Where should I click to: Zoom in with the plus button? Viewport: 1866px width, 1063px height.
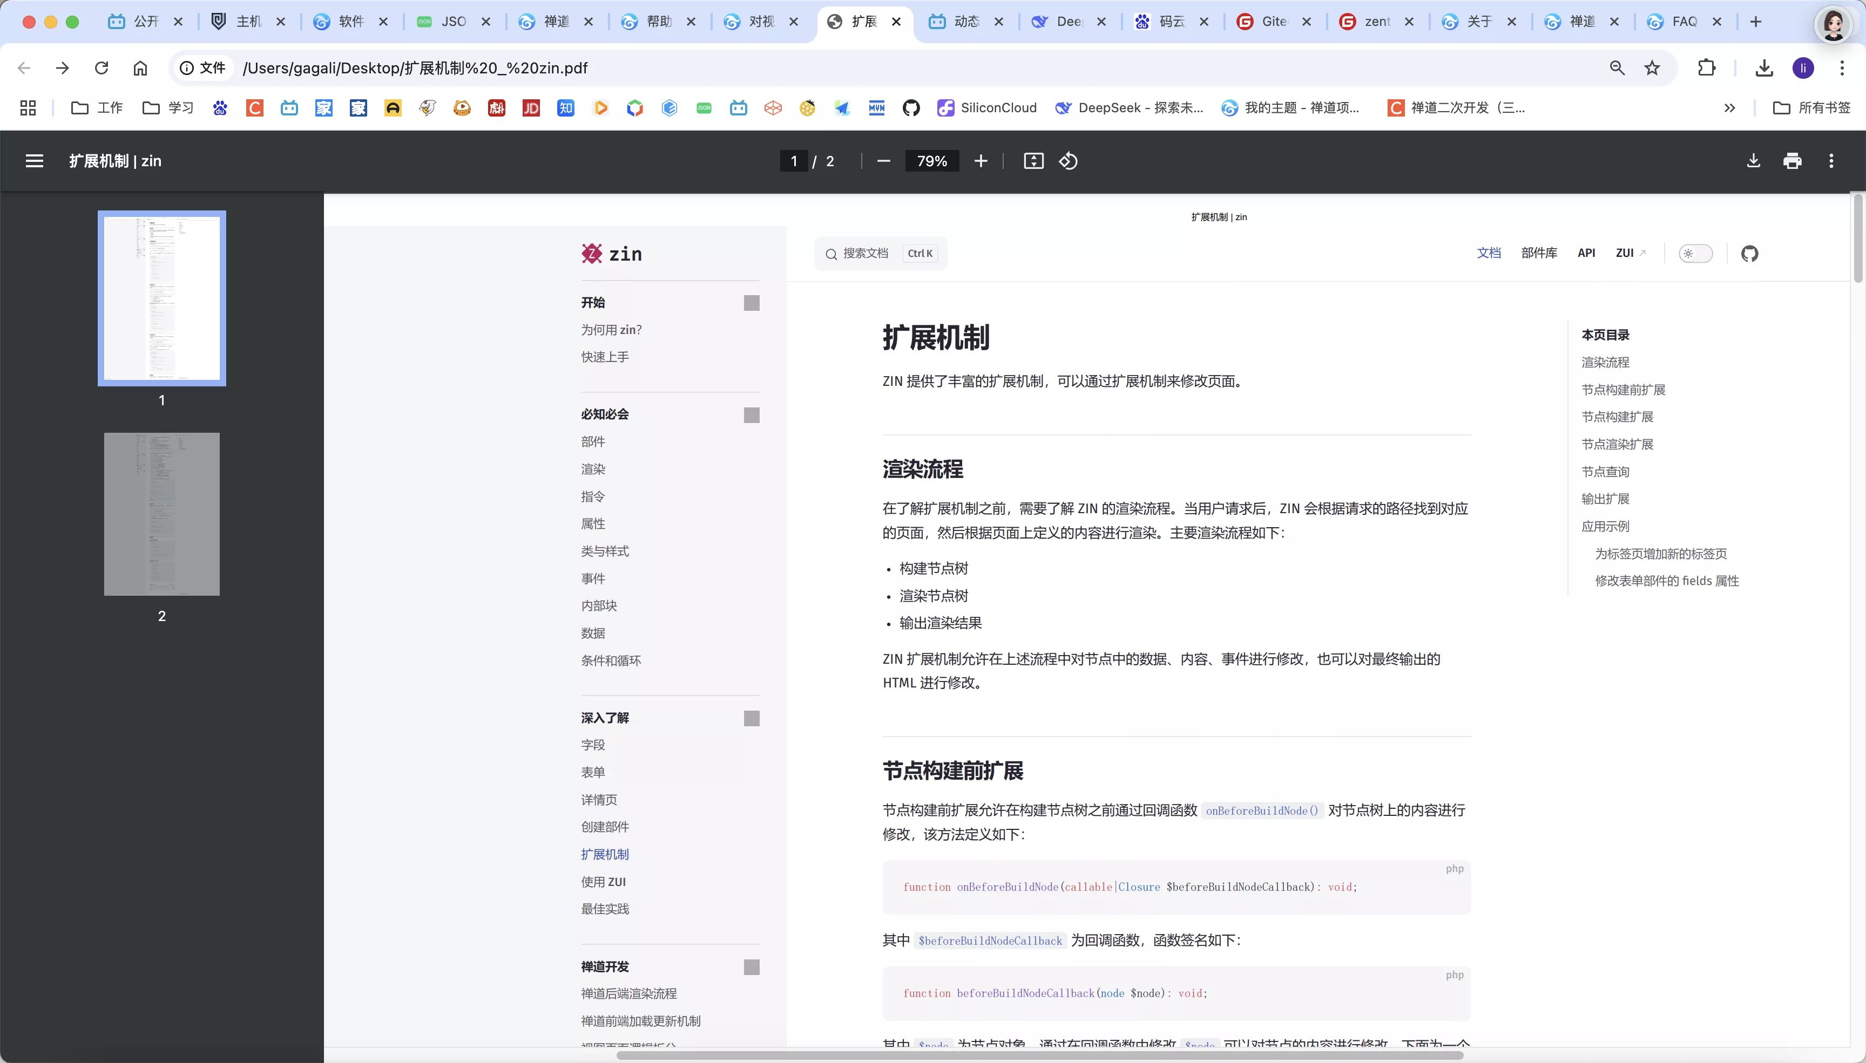click(981, 161)
